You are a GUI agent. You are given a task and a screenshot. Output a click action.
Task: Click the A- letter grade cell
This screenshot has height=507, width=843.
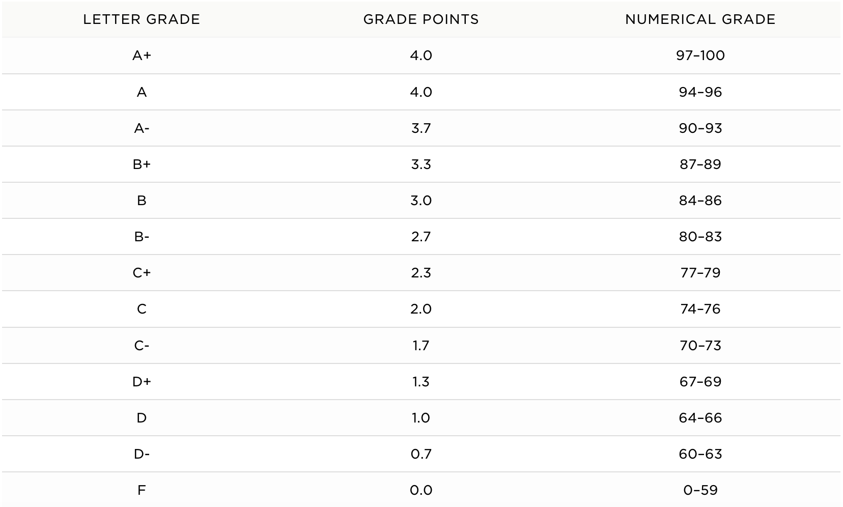pyautogui.click(x=142, y=128)
